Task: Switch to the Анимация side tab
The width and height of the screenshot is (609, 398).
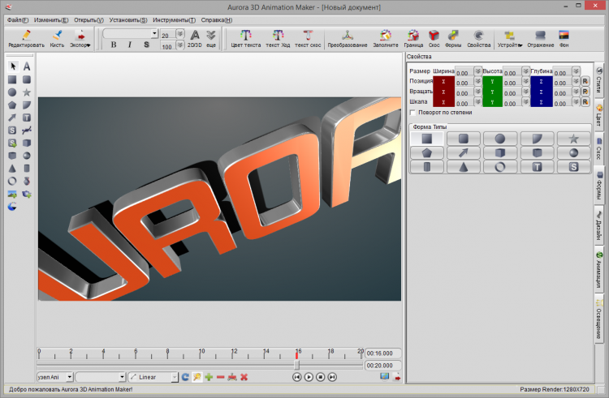Action: (x=599, y=269)
